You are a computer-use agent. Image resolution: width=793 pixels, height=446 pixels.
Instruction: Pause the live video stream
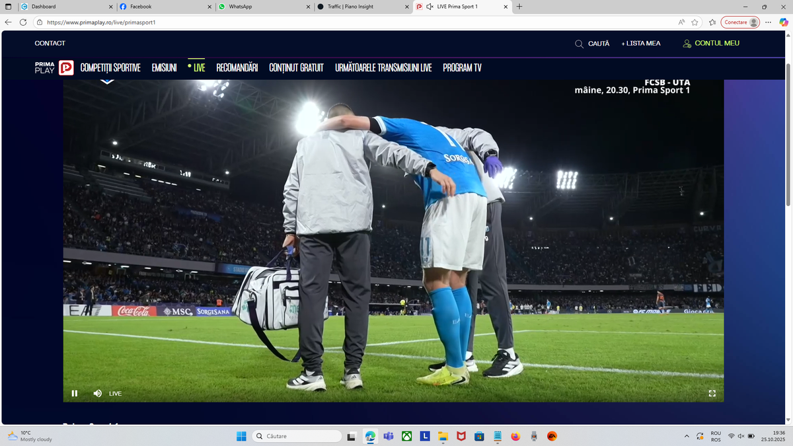(75, 393)
